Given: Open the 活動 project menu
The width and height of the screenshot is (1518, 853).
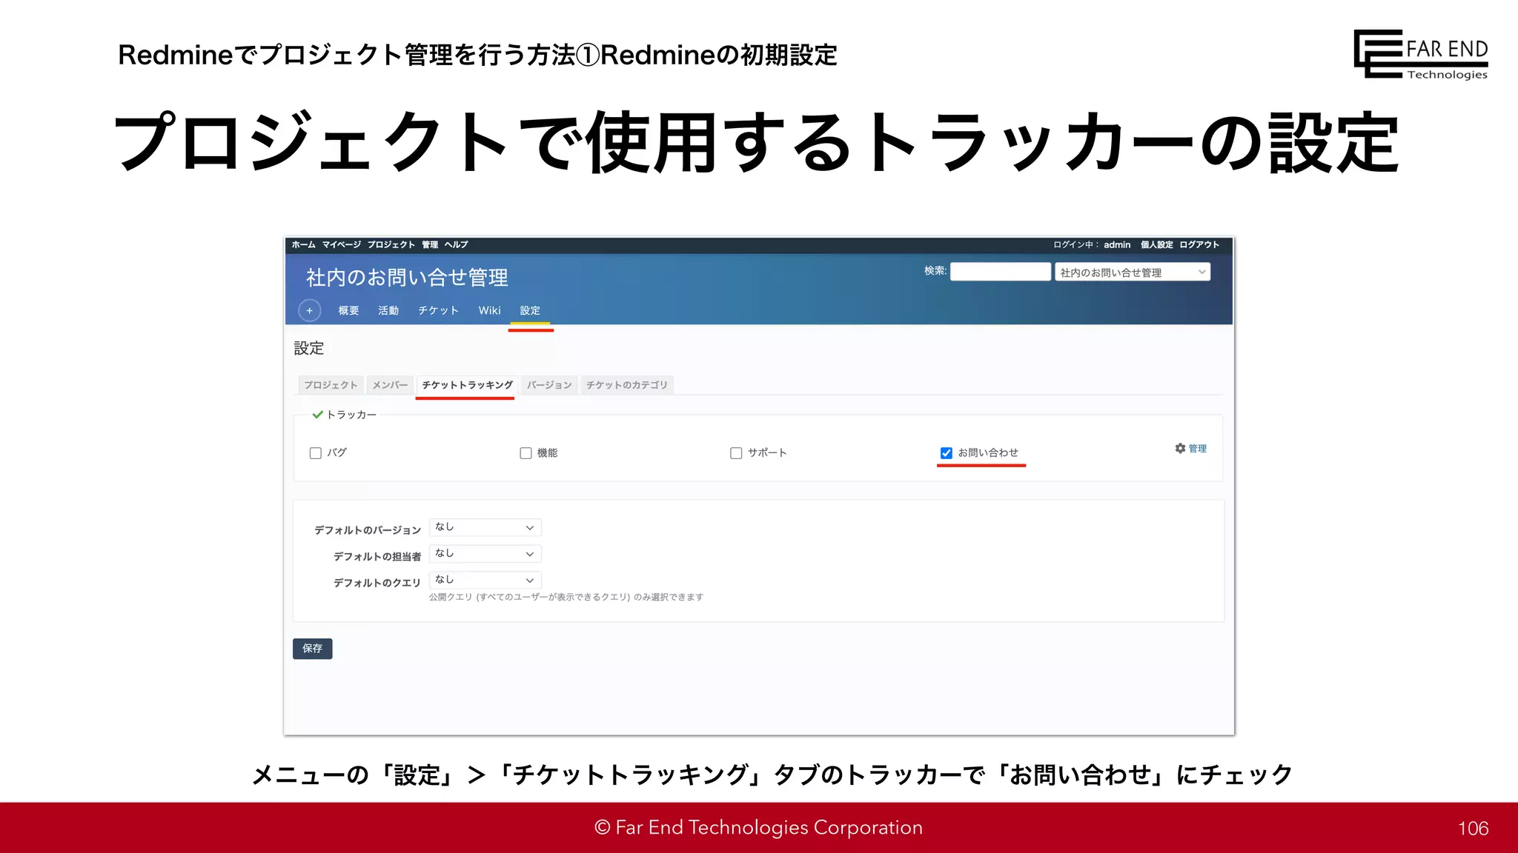Looking at the screenshot, I should pyautogui.click(x=388, y=310).
